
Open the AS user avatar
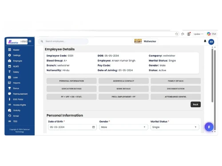point(211,42)
